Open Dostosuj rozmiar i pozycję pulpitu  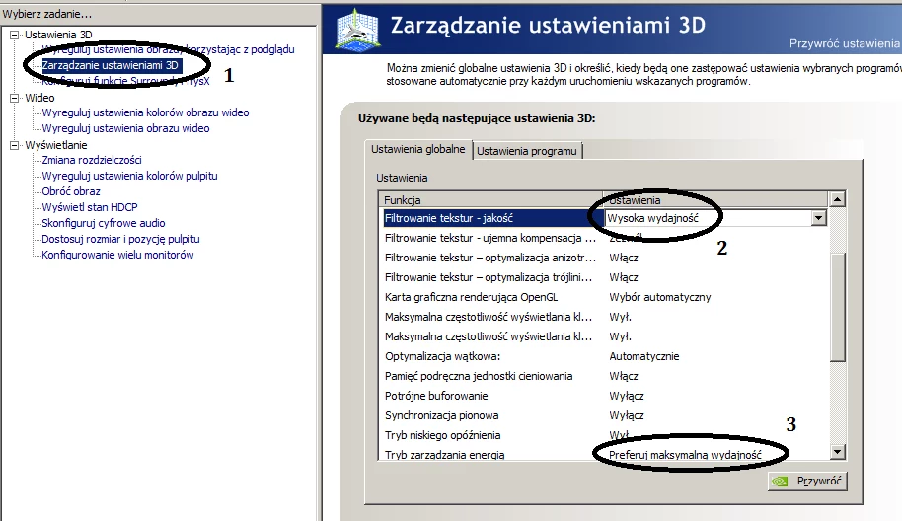pos(120,239)
